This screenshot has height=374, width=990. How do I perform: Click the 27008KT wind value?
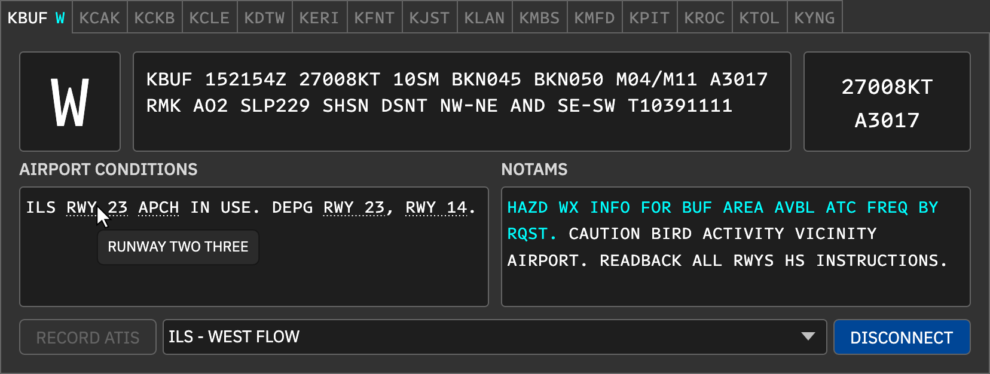(x=887, y=87)
